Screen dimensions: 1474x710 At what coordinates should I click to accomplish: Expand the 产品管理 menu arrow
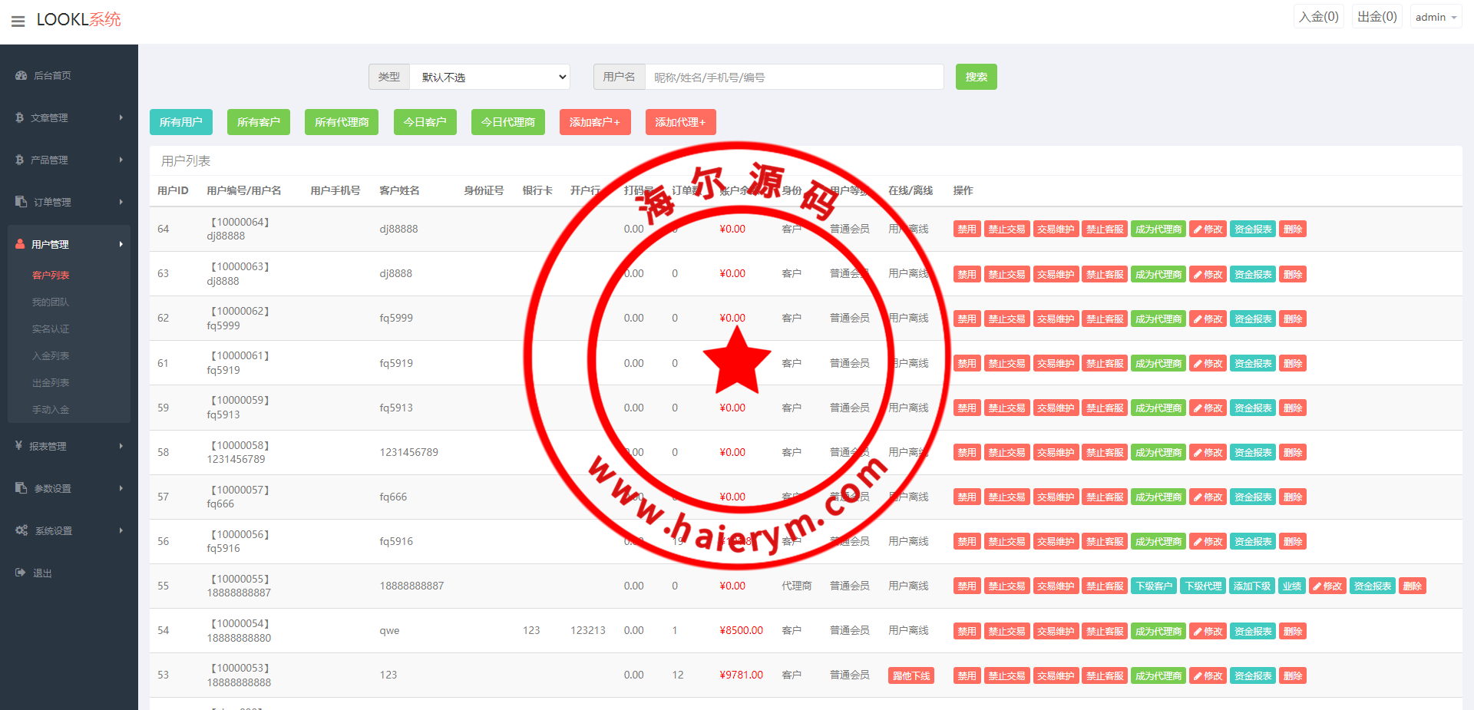point(121,160)
